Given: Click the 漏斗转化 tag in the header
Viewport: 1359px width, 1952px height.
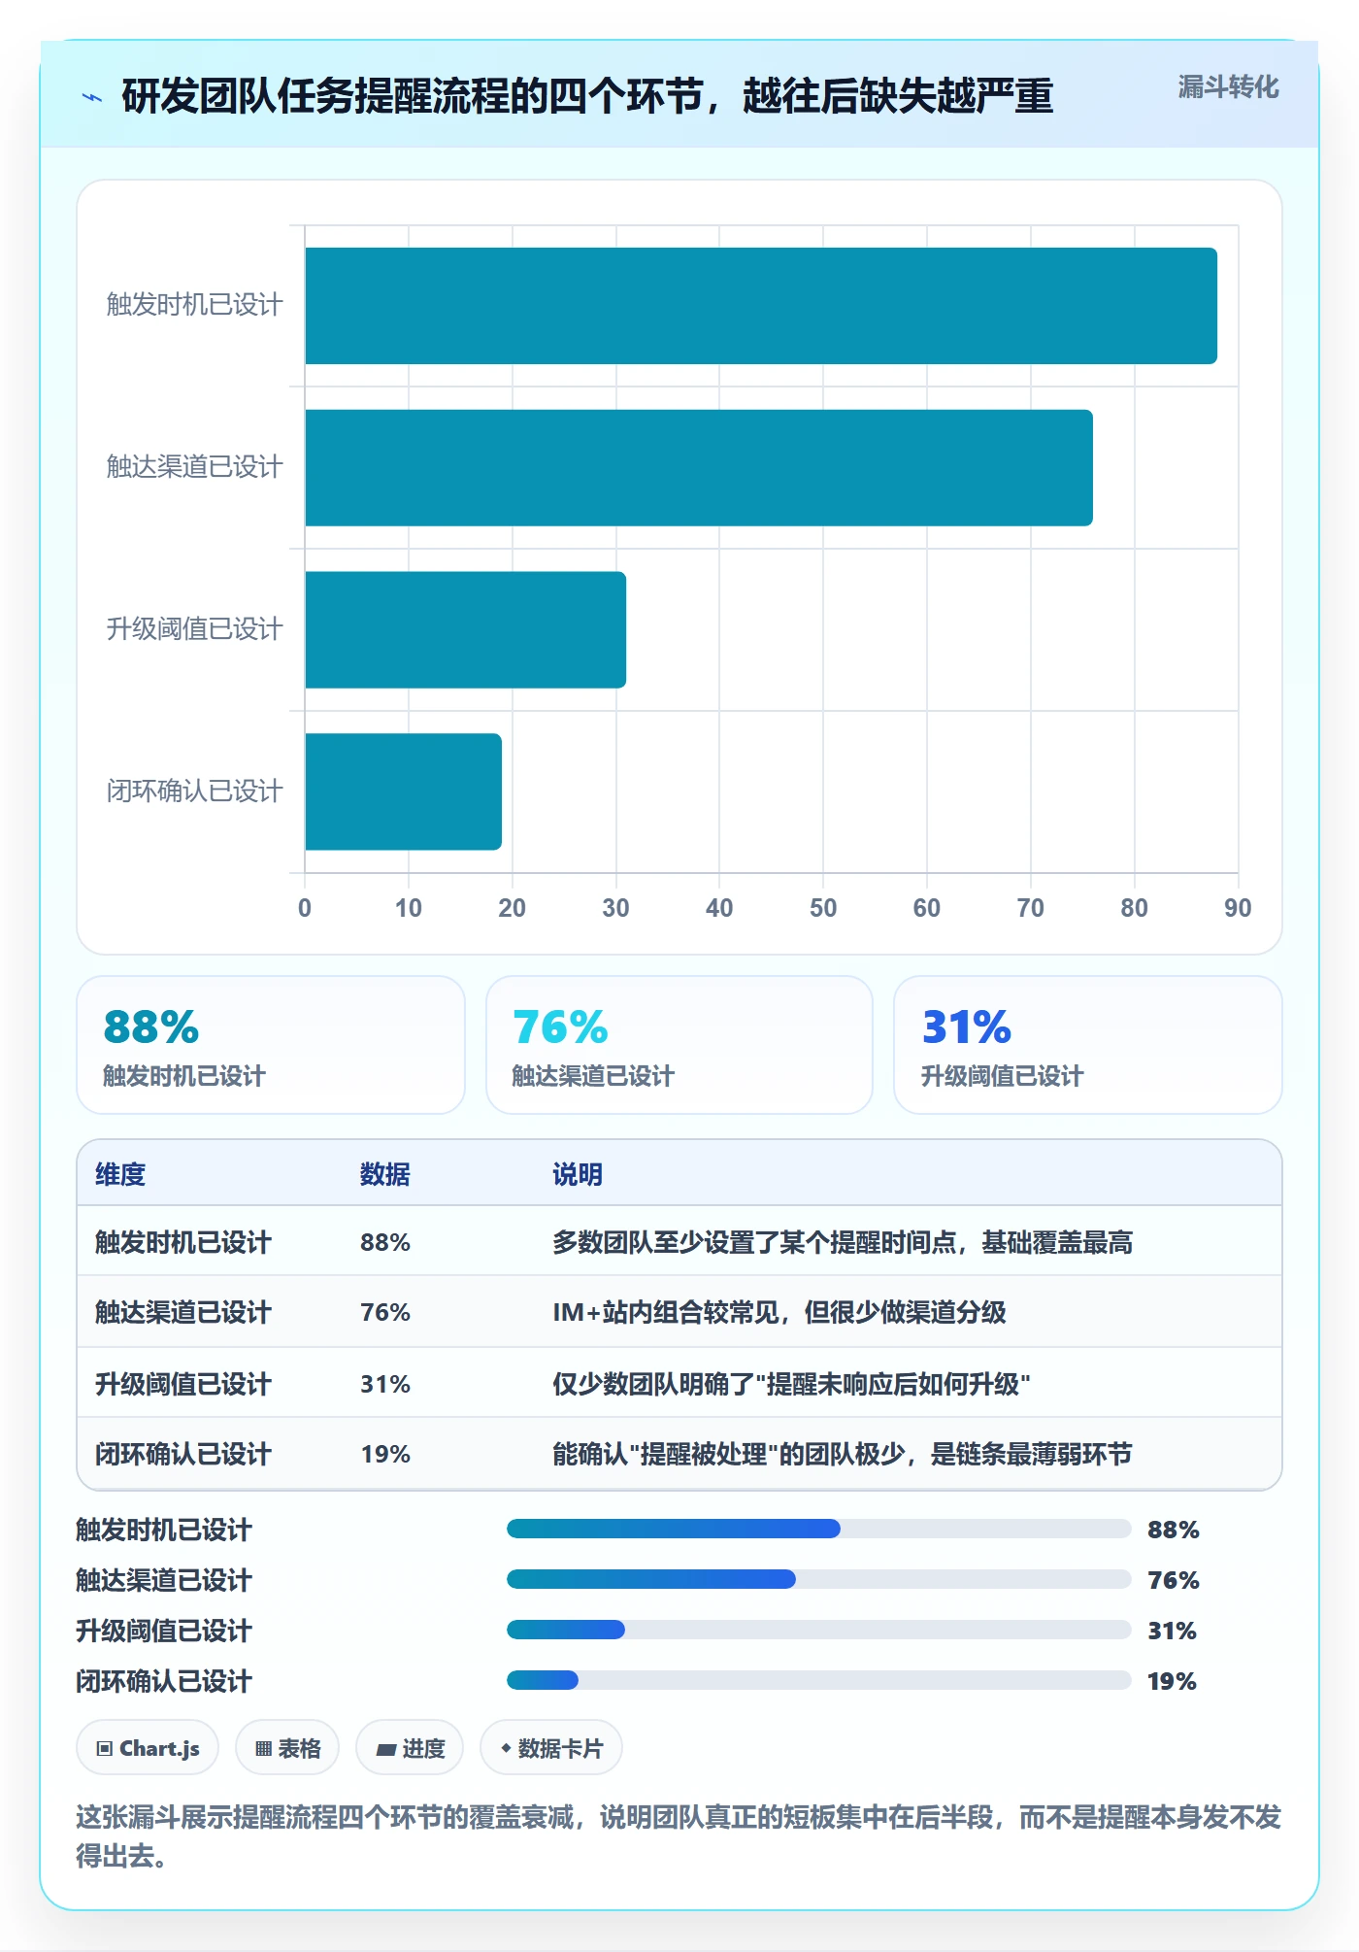Looking at the screenshot, I should click(1228, 87).
